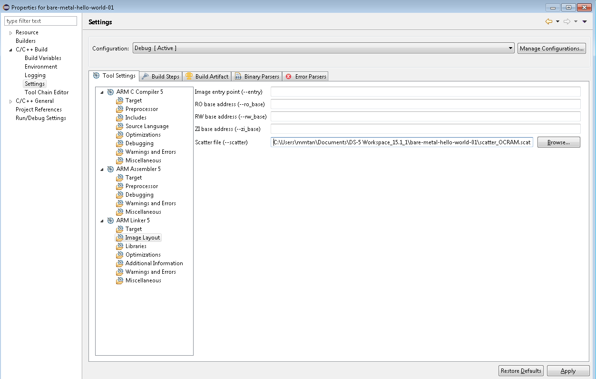Click the assembler Warnings and Errors folder icon
Viewport: 596px width, 379px height.
click(x=119, y=203)
